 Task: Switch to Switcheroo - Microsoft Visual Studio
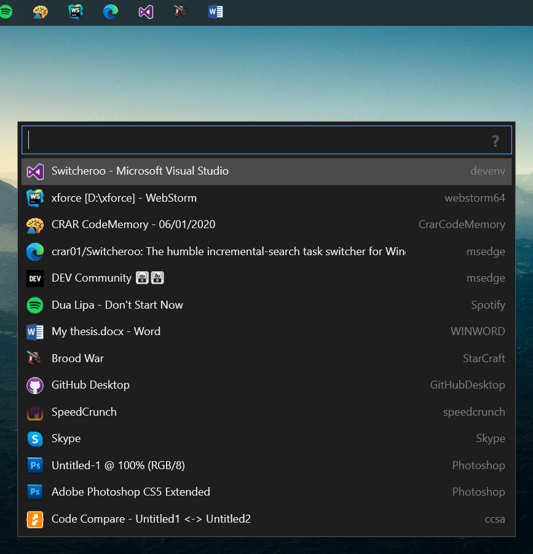[267, 172]
